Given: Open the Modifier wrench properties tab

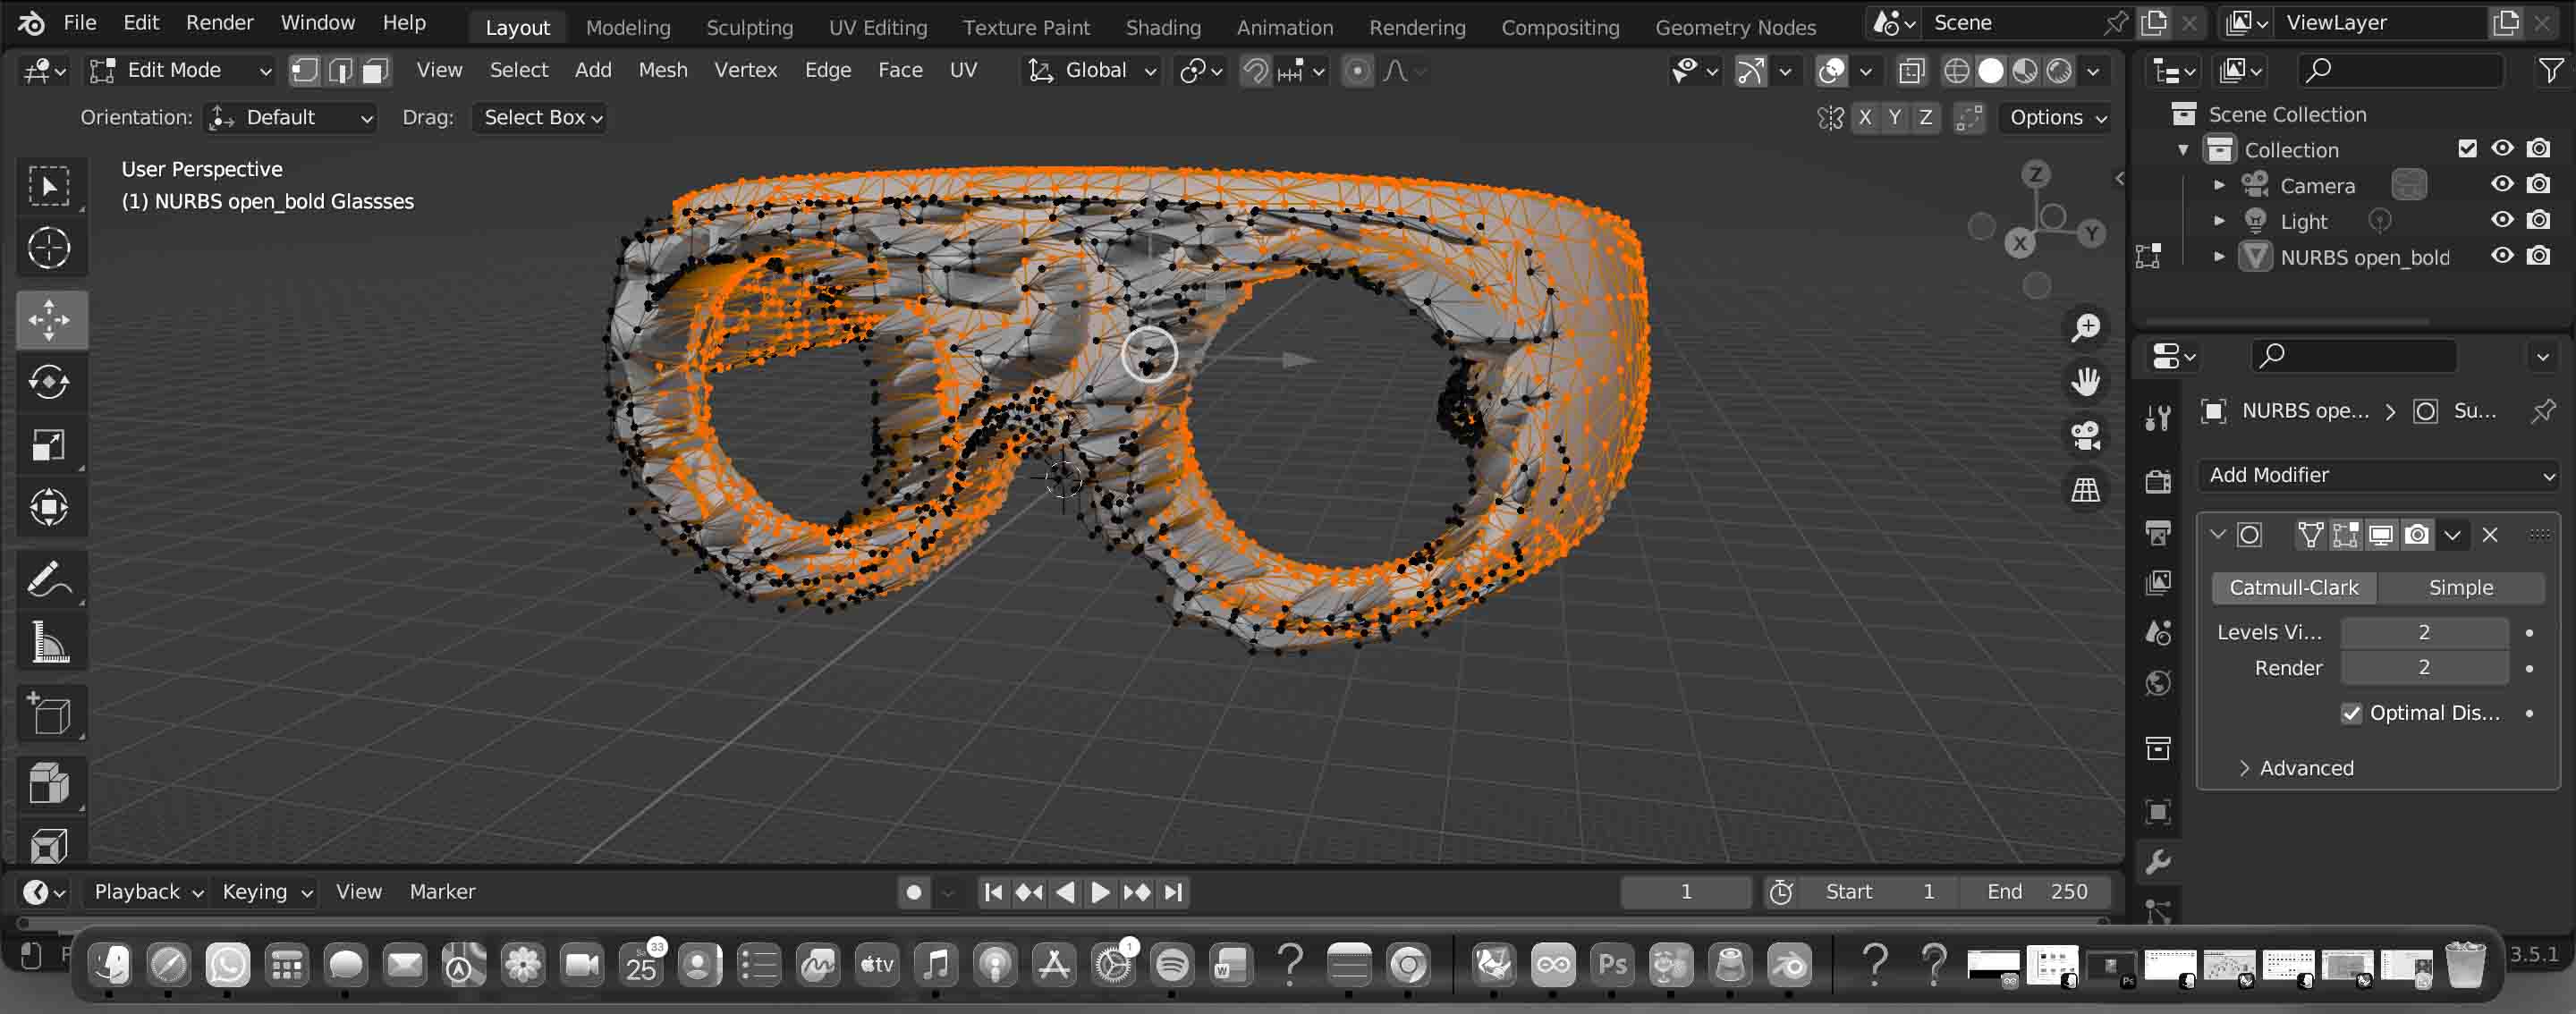Looking at the screenshot, I should point(2158,862).
